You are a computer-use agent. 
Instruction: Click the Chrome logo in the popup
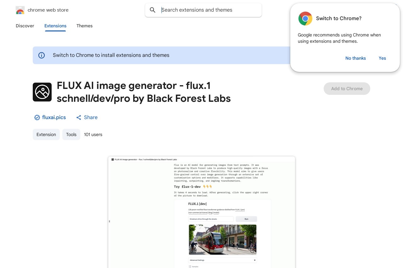click(x=305, y=19)
